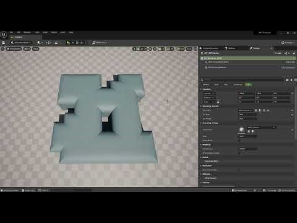Click the lock scale ratio icon
The width and height of the screenshot is (297, 223).
point(218,102)
